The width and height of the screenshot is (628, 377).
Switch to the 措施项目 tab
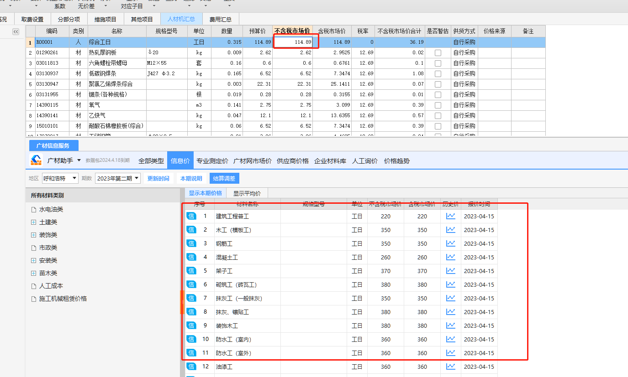coord(106,19)
